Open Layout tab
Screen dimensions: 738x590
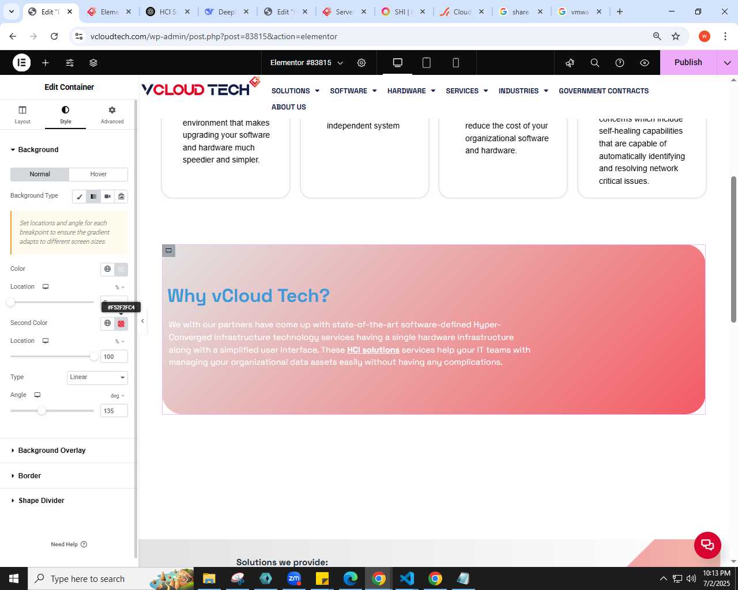[22, 115]
